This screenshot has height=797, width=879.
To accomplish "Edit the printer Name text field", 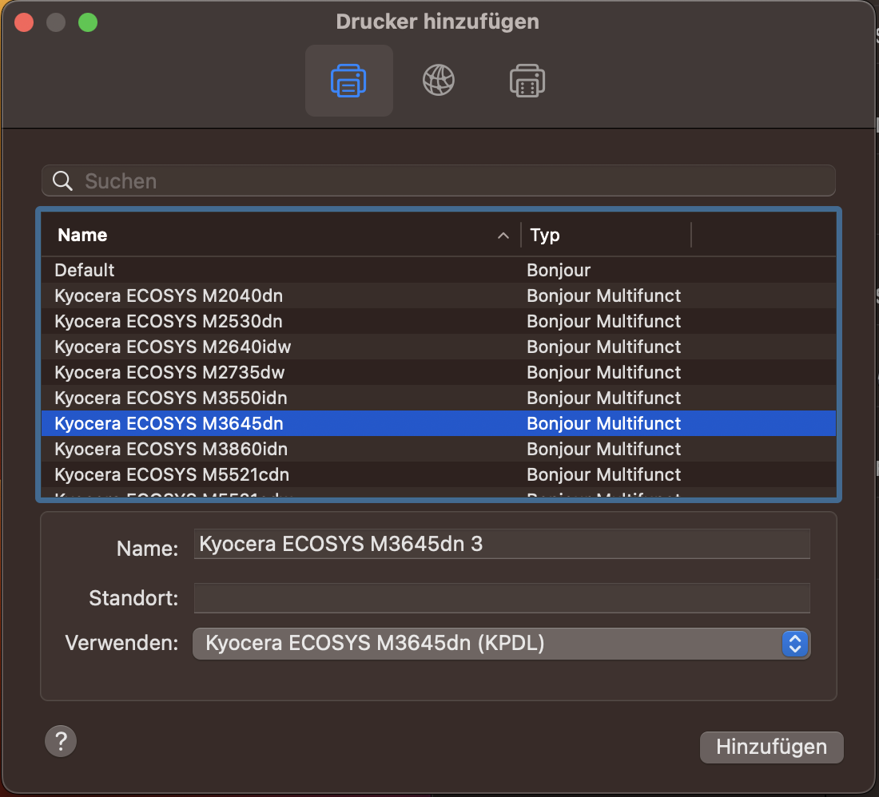I will coord(501,544).
